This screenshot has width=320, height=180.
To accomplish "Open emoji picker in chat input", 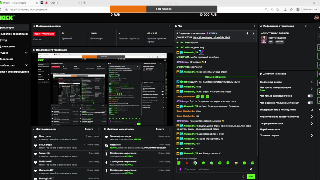I will (251, 169).
